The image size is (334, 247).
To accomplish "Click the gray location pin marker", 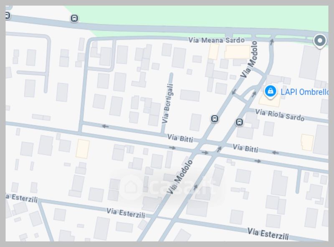I will [320, 40].
